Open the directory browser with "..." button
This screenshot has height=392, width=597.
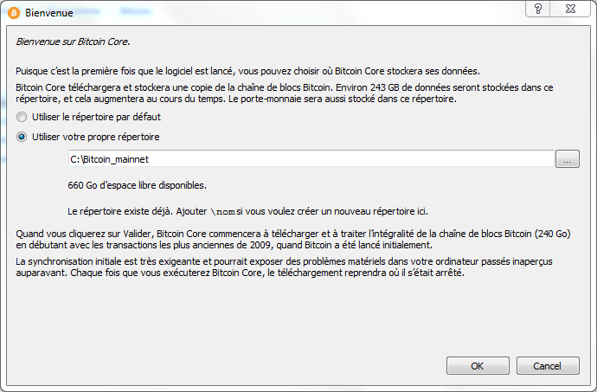(567, 159)
